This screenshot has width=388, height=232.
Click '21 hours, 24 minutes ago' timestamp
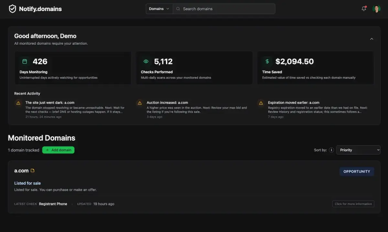[43, 117]
